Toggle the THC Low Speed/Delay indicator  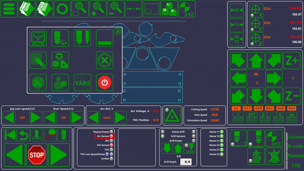coord(111,154)
